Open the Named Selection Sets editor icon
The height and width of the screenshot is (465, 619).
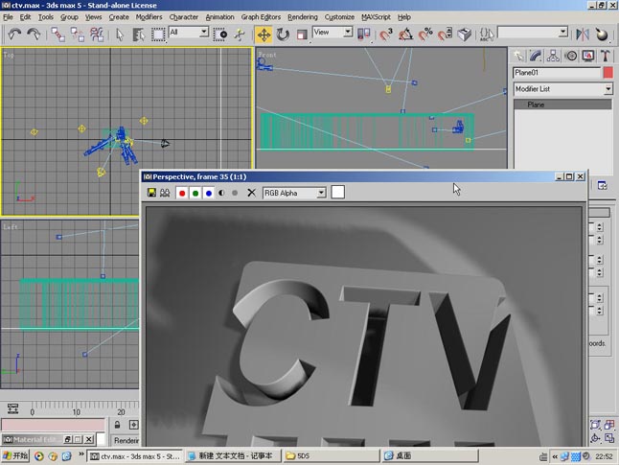[x=487, y=35]
